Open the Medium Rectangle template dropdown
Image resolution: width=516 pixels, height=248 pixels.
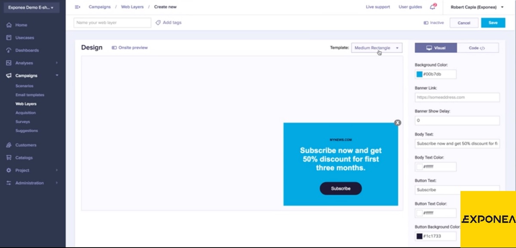(377, 48)
